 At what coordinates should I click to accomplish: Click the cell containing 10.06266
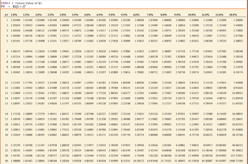166,156
